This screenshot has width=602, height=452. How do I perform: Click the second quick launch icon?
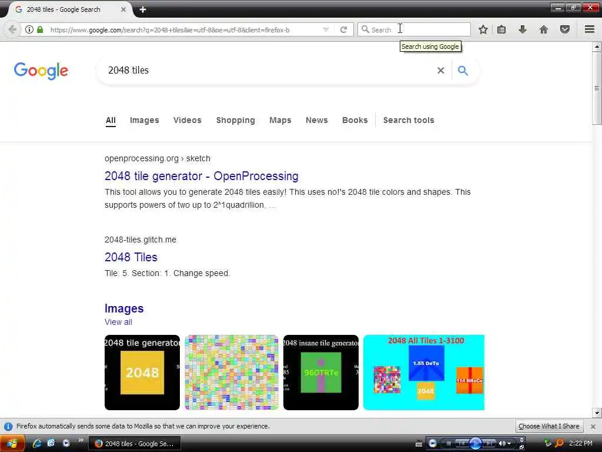pos(51,443)
